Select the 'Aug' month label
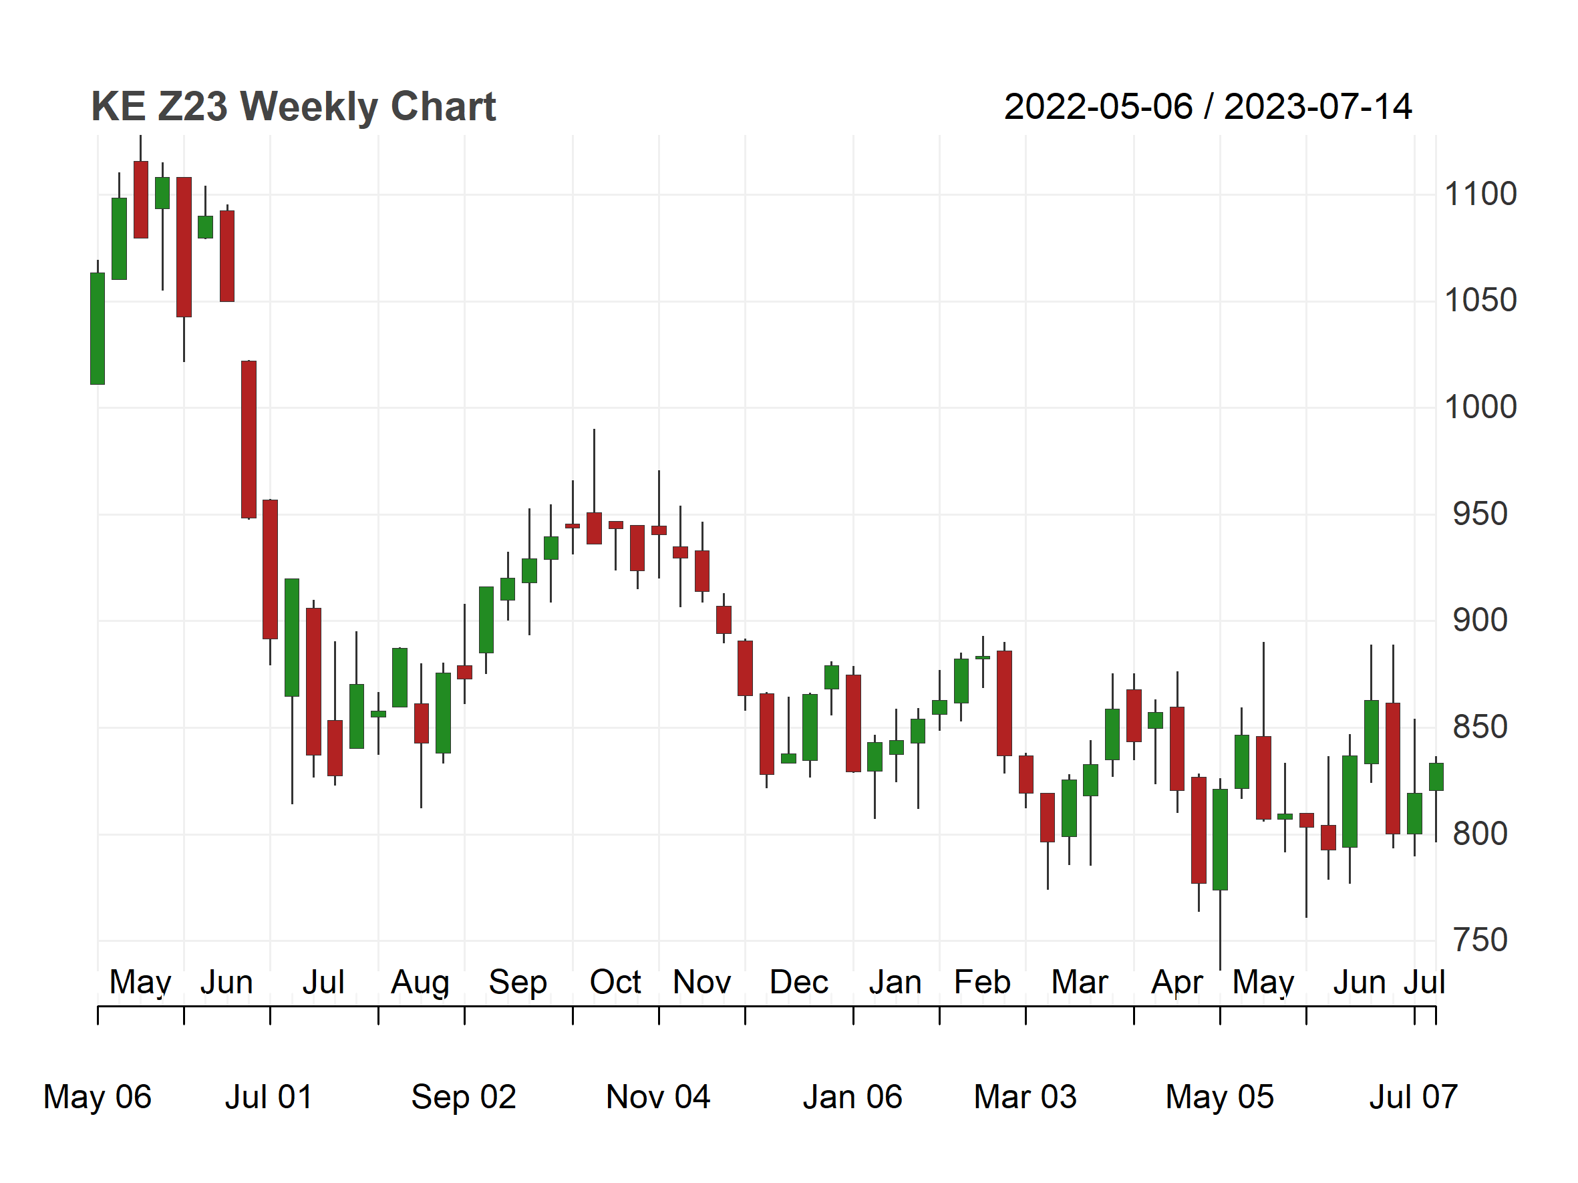This screenshot has width=1578, height=1183. [420, 983]
